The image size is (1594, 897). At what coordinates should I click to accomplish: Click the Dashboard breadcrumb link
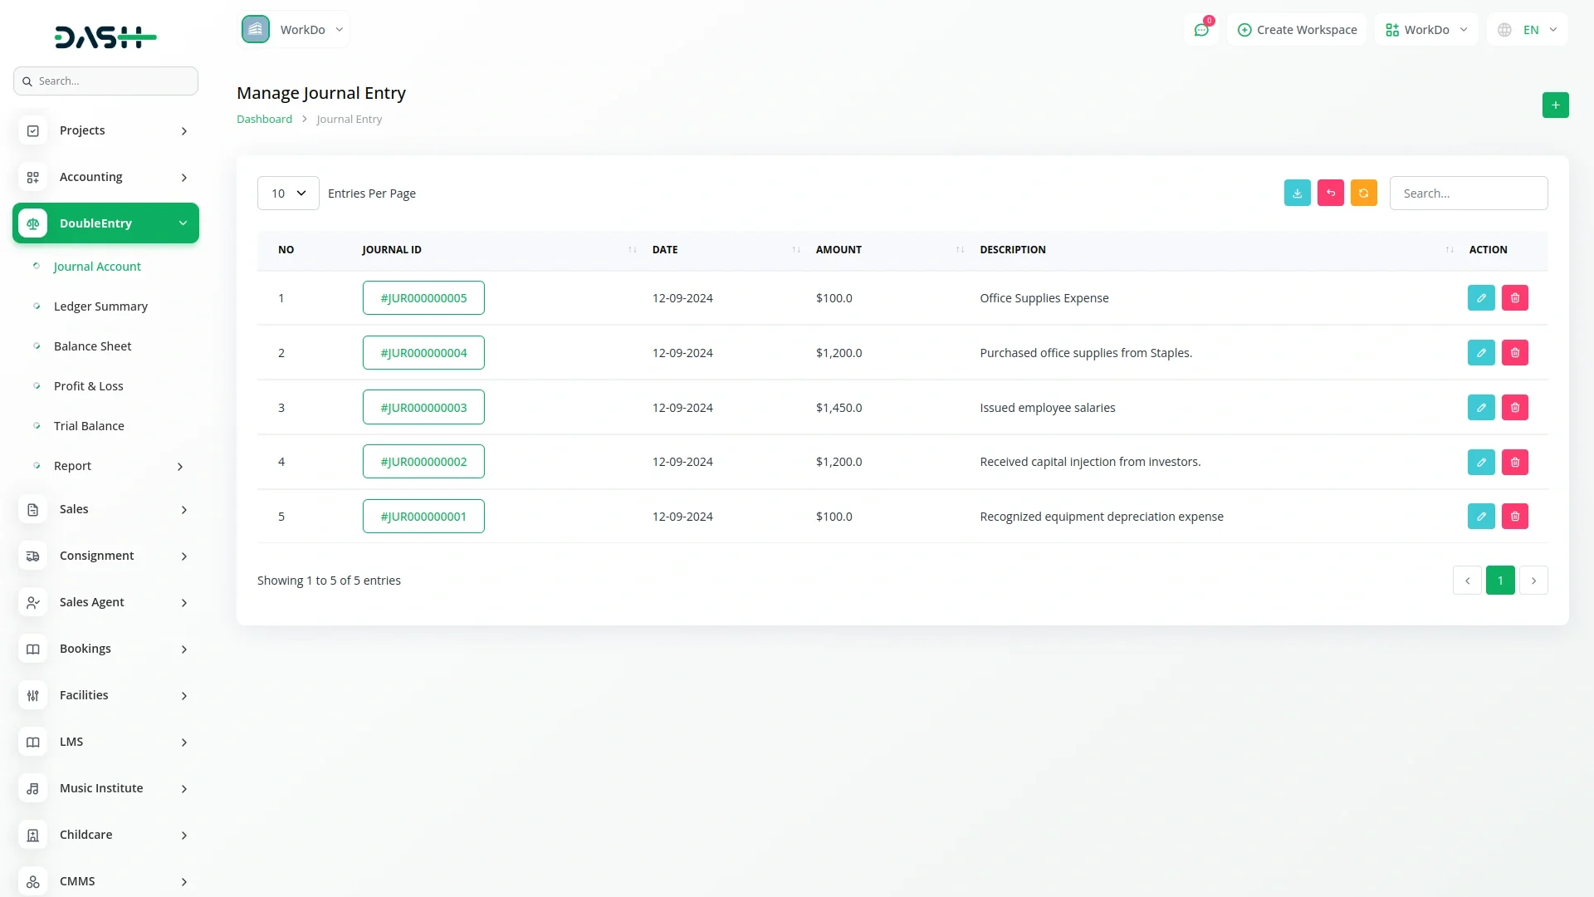pyautogui.click(x=264, y=120)
